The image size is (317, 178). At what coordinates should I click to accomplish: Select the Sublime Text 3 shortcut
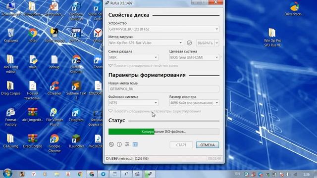[x=76, y=90]
